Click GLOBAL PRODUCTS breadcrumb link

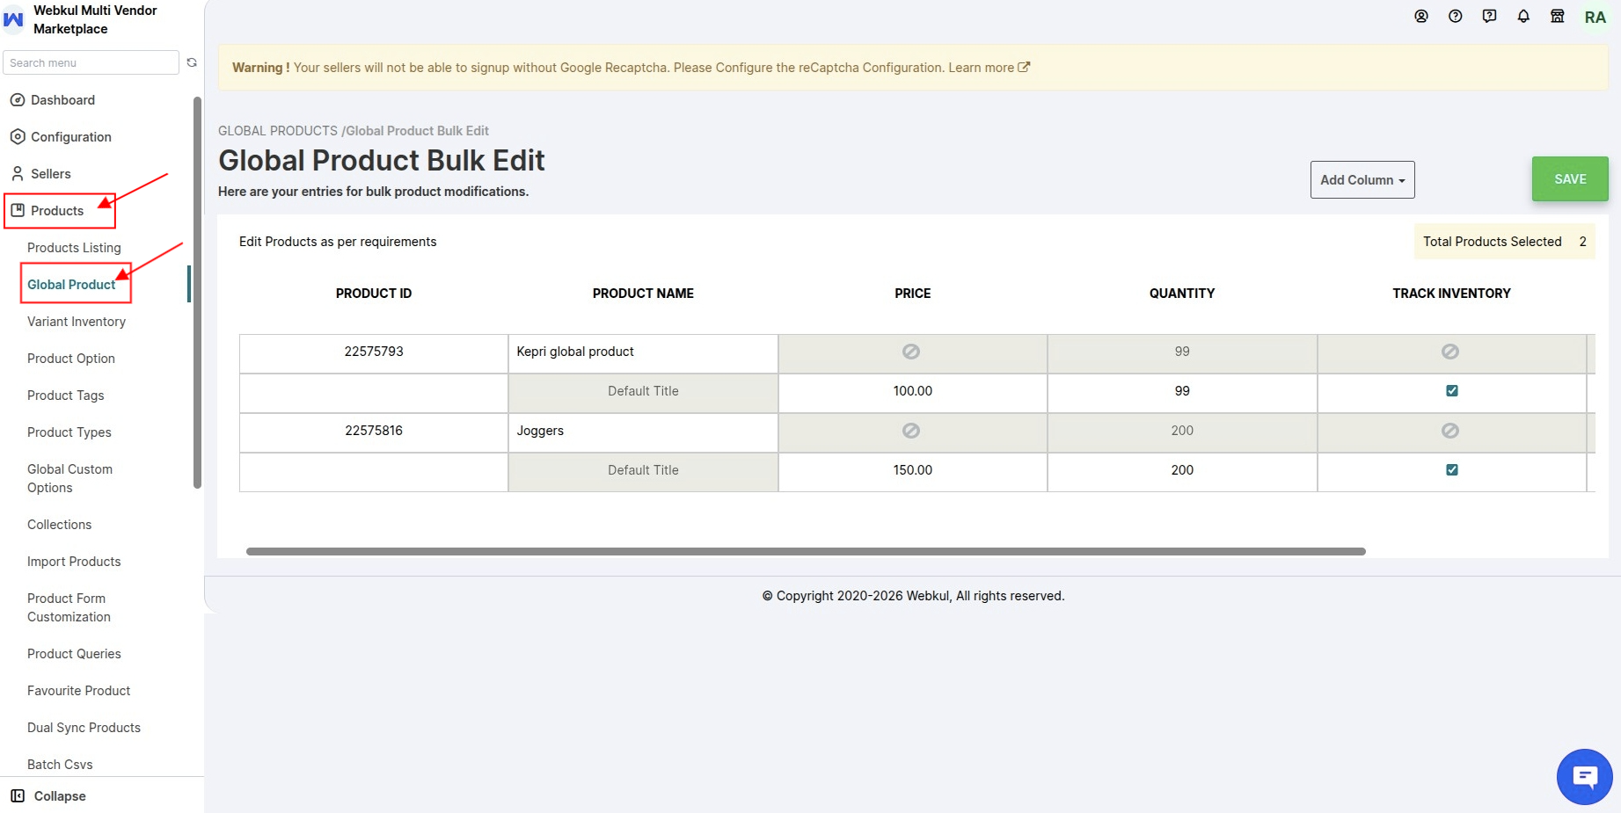[x=278, y=131]
